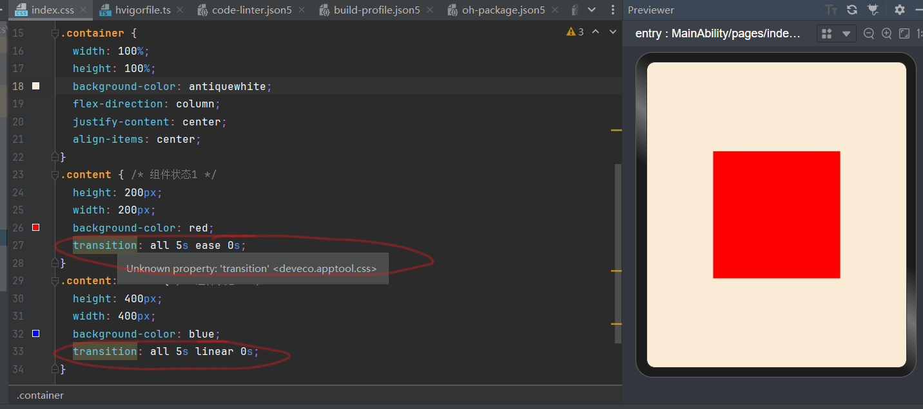The image size is (923, 409).
Task: Click the warning triangle showing 3 problems
Action: tap(571, 32)
